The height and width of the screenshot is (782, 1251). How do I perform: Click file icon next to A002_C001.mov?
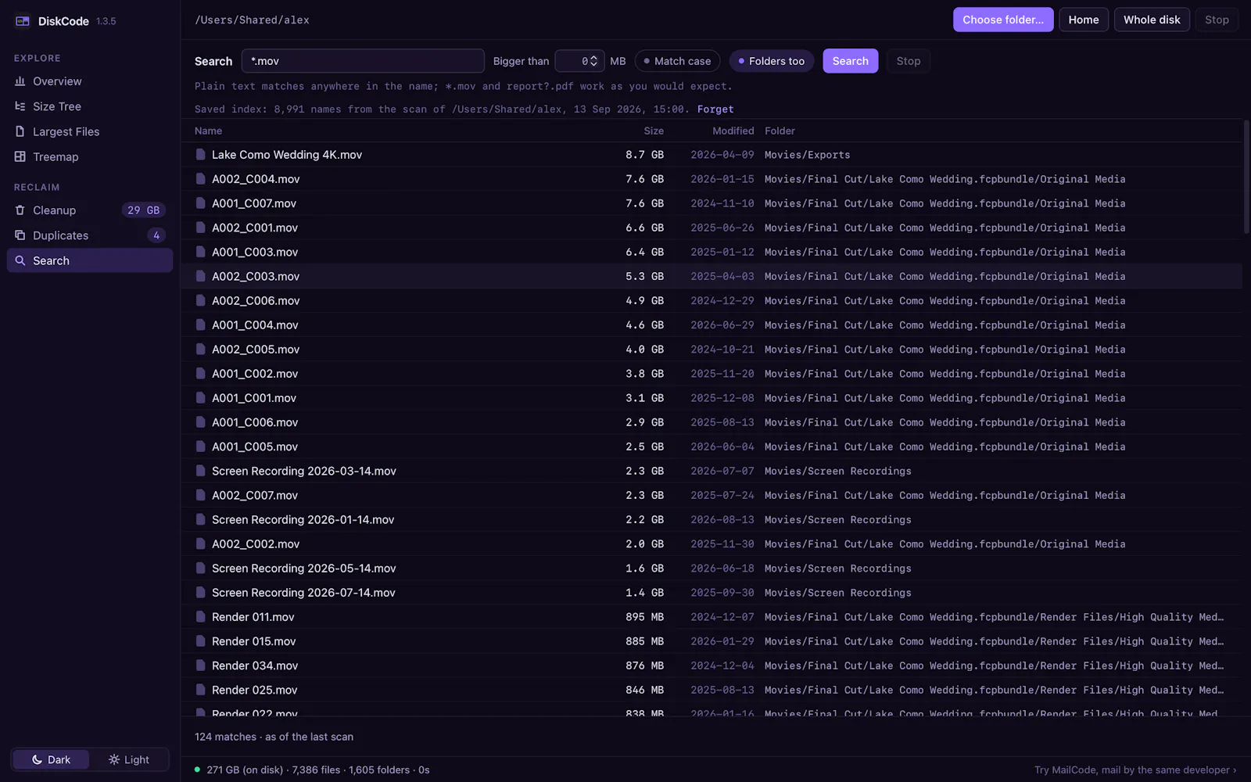click(201, 228)
